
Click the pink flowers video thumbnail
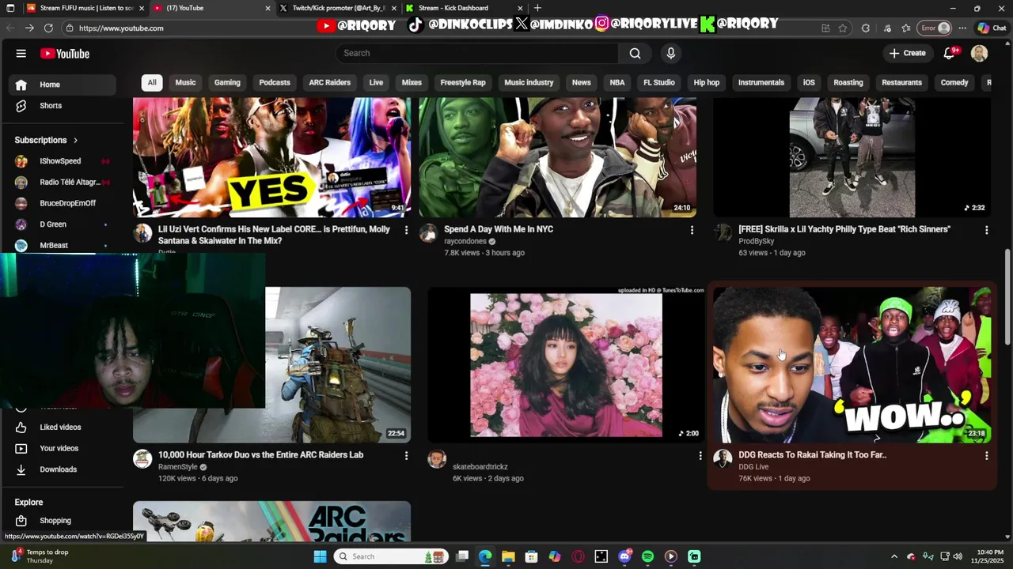pos(566,365)
